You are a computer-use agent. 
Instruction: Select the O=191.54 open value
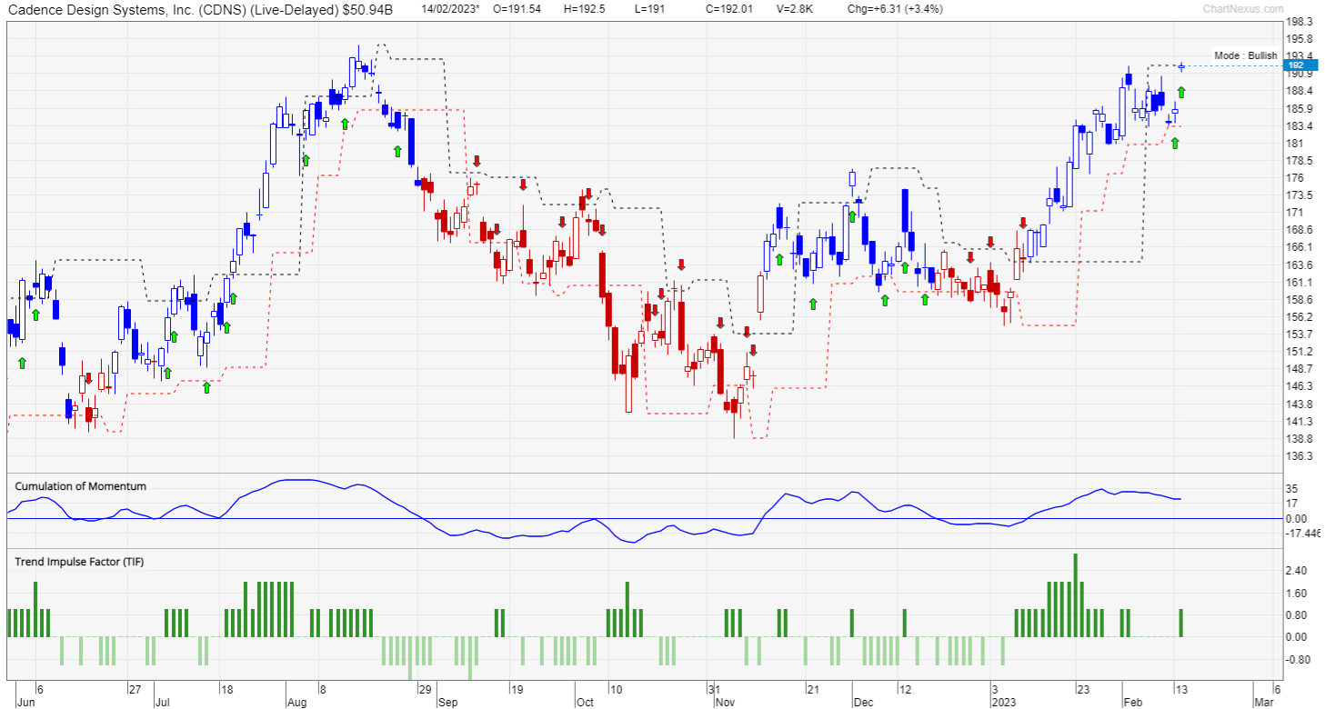point(517,9)
